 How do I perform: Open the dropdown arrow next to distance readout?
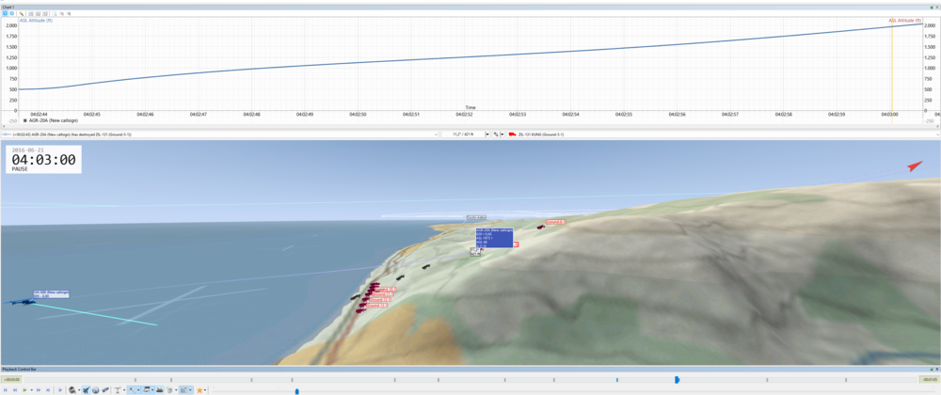tap(486, 134)
